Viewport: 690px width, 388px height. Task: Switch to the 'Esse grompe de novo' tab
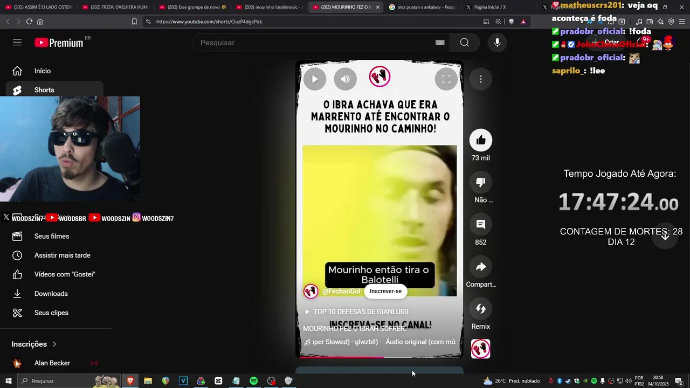point(192,7)
